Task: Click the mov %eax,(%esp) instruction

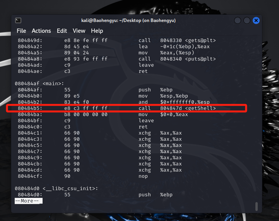Action: click(166, 53)
